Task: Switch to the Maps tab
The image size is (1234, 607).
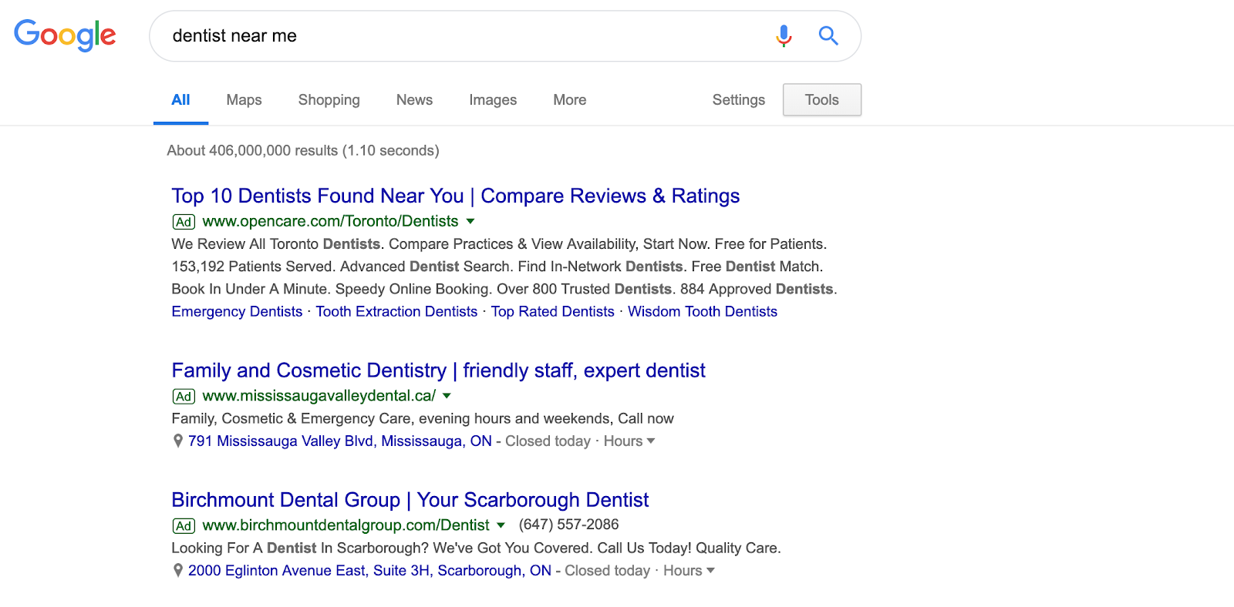Action: point(244,100)
